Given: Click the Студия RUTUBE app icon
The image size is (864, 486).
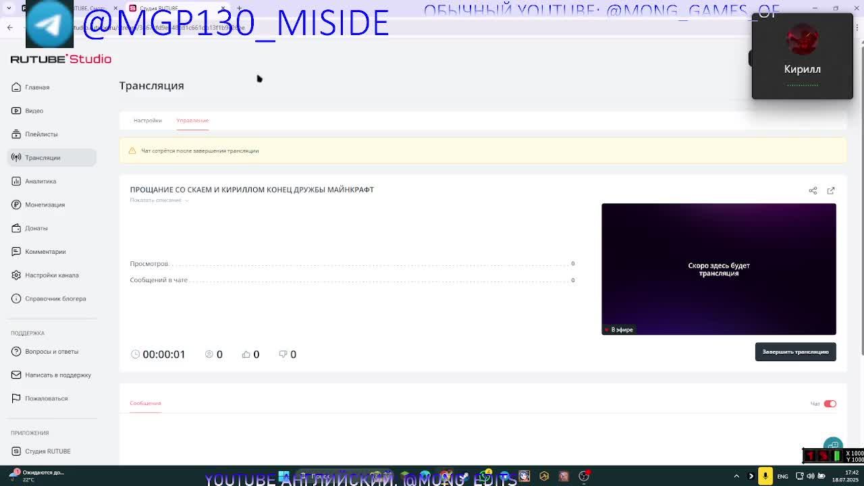Looking at the screenshot, I should click(16, 451).
